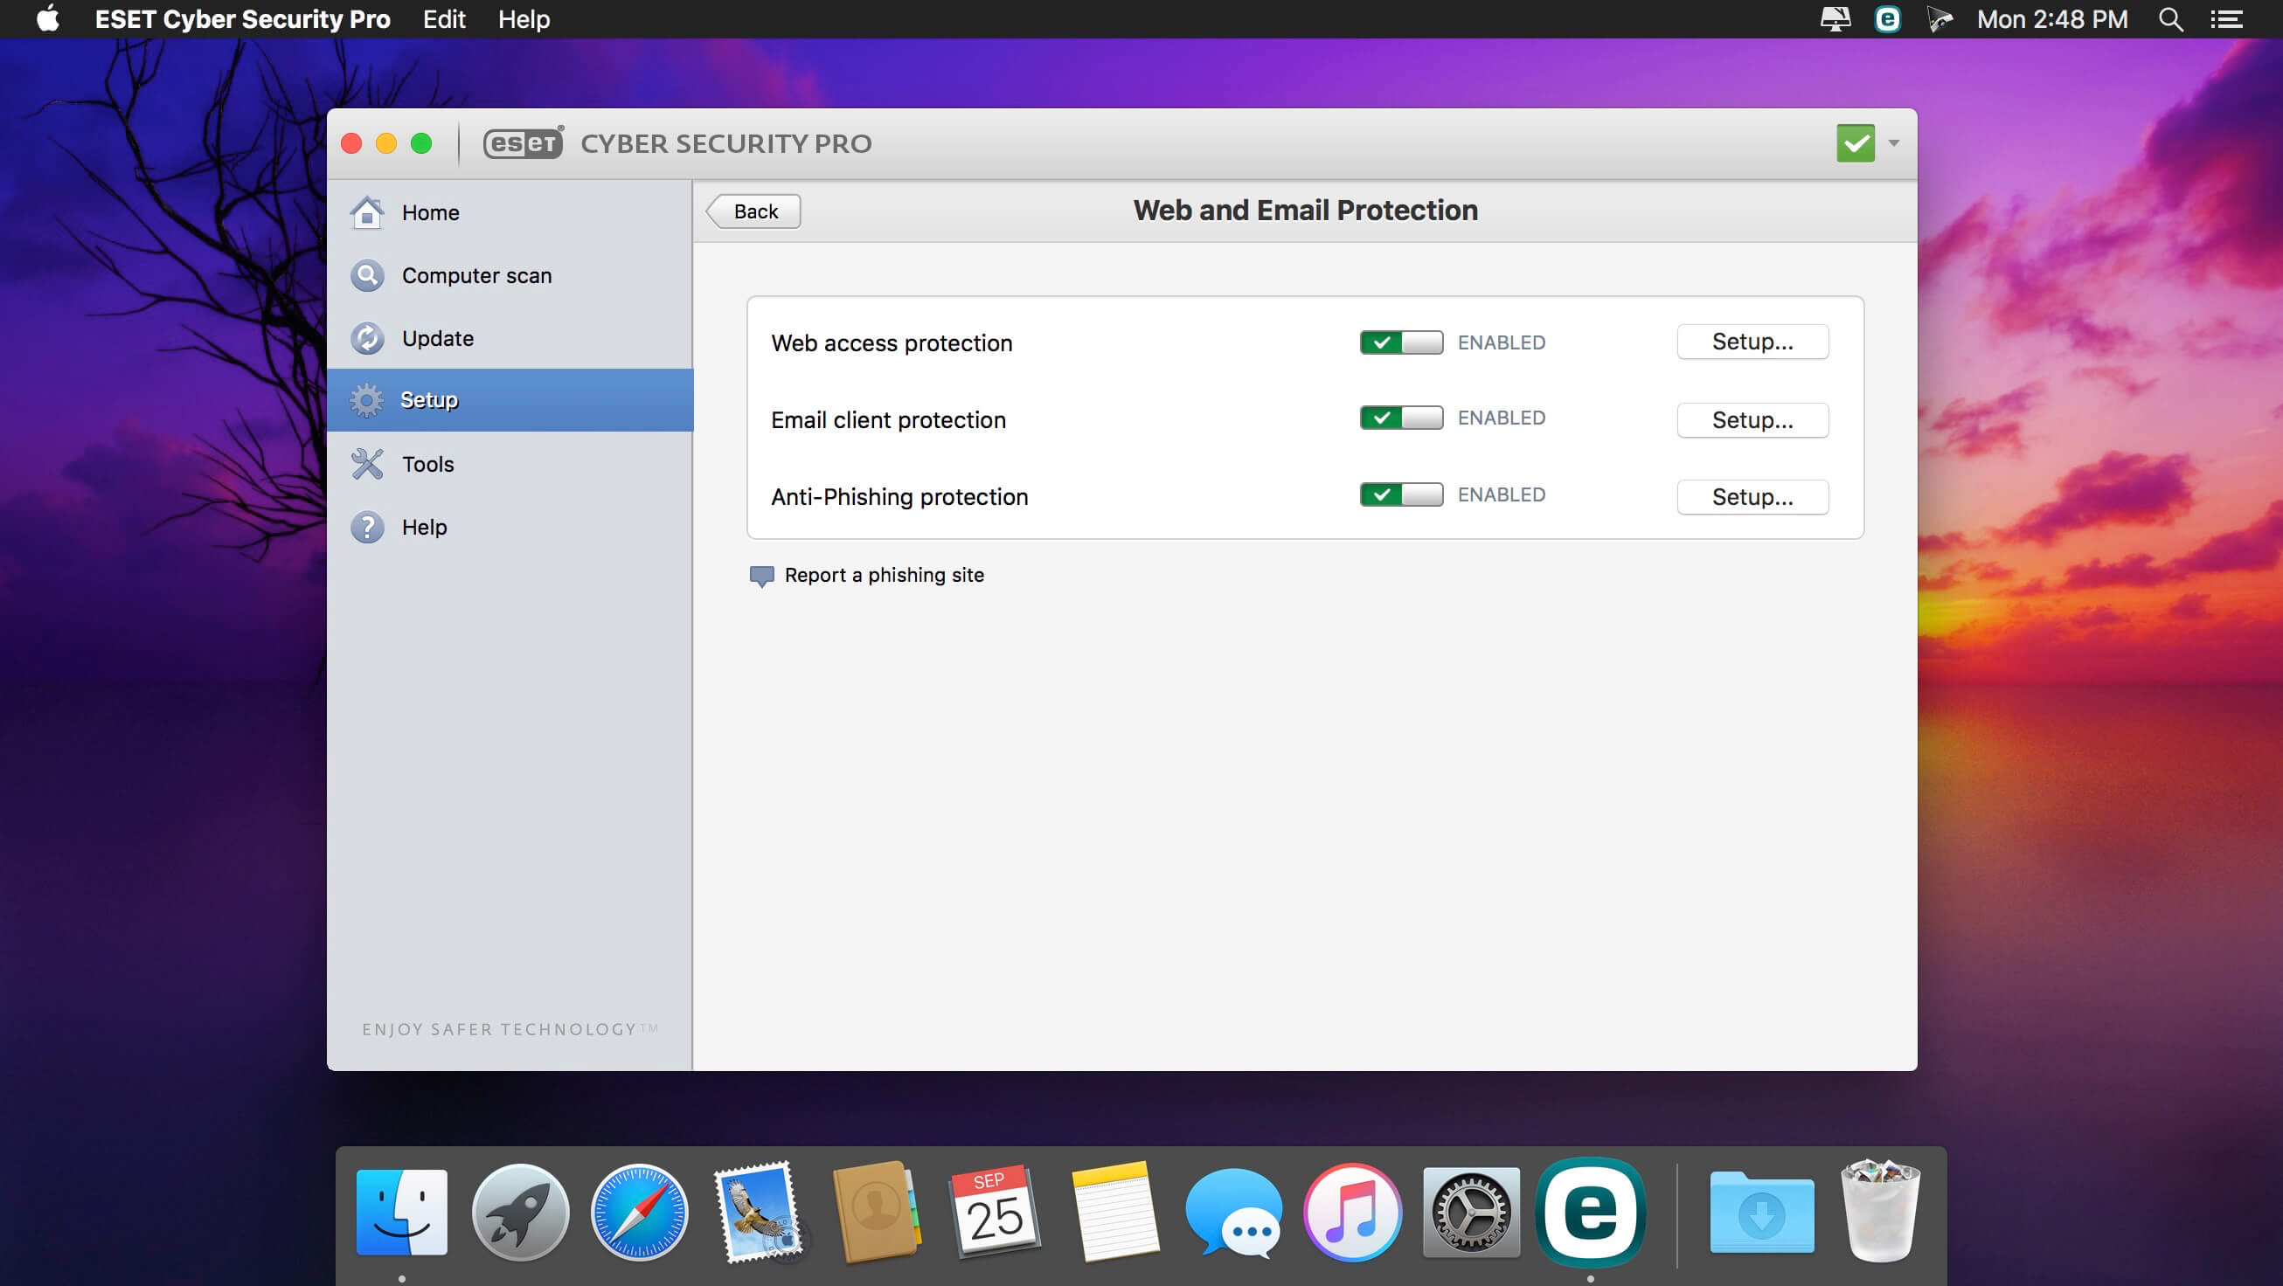
Task: Click the menu bar clock Mon 2:48 PM
Action: [2051, 19]
